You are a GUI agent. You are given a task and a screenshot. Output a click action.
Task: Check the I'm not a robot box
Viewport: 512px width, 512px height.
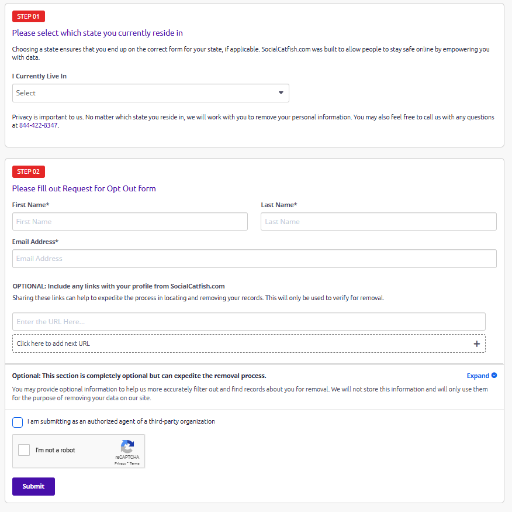pyautogui.click(x=23, y=449)
